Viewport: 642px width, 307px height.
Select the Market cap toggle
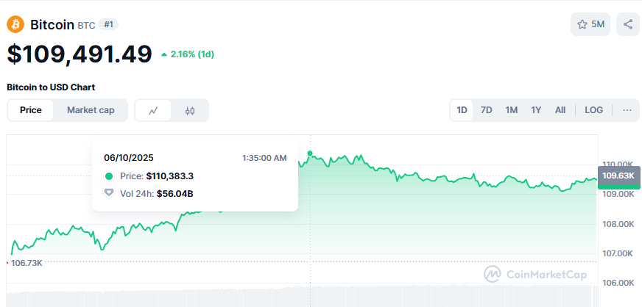click(x=91, y=110)
